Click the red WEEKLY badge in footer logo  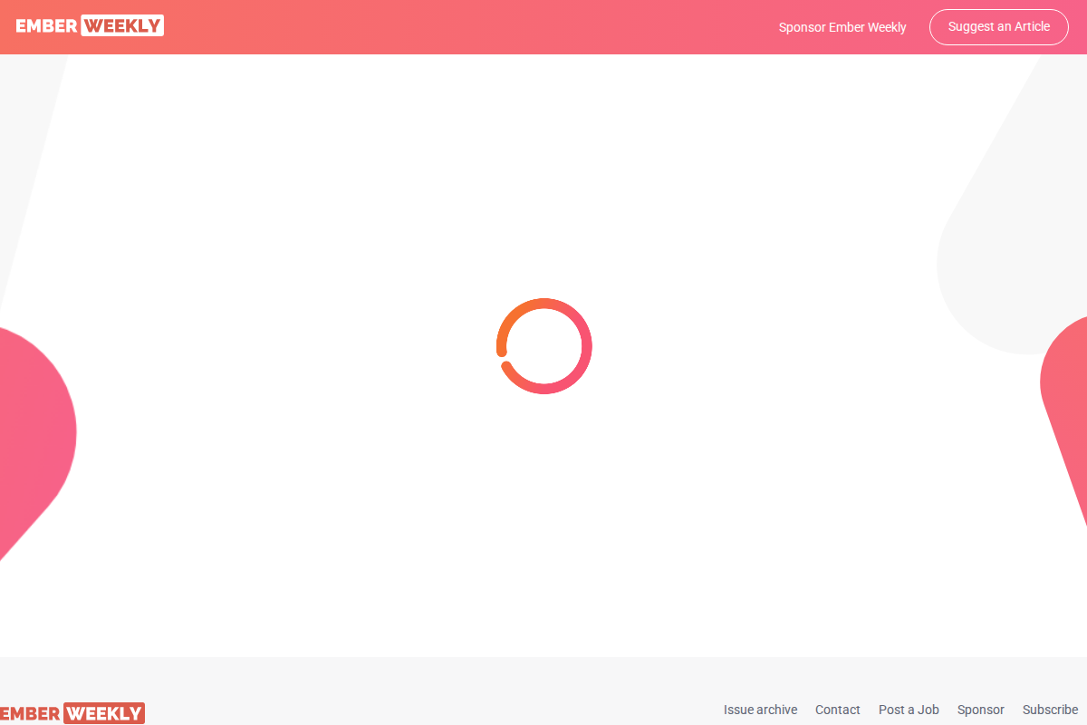104,713
